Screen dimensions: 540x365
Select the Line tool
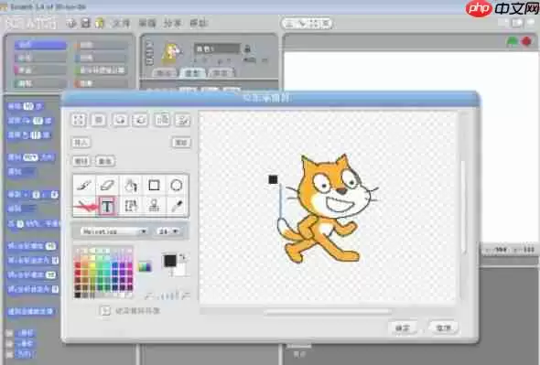point(84,206)
